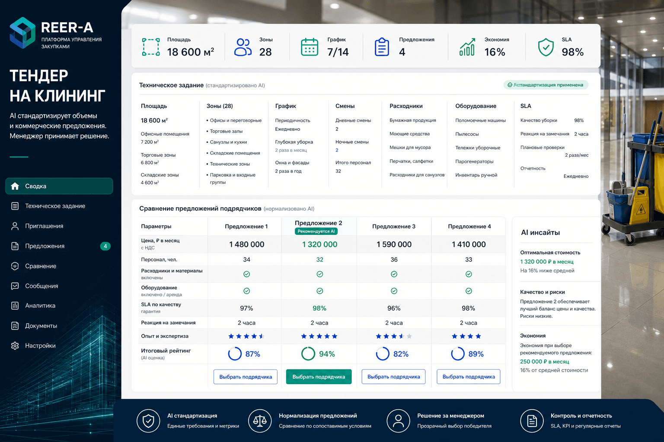Click the Настройки gear icon in the sidebar

[x=15, y=346]
